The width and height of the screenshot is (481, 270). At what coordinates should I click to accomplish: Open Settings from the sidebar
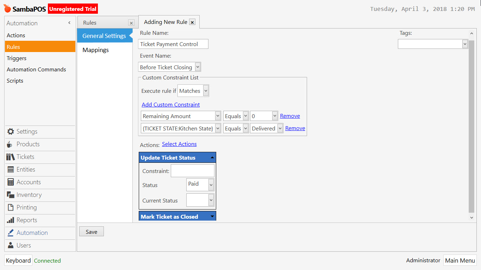coord(26,132)
